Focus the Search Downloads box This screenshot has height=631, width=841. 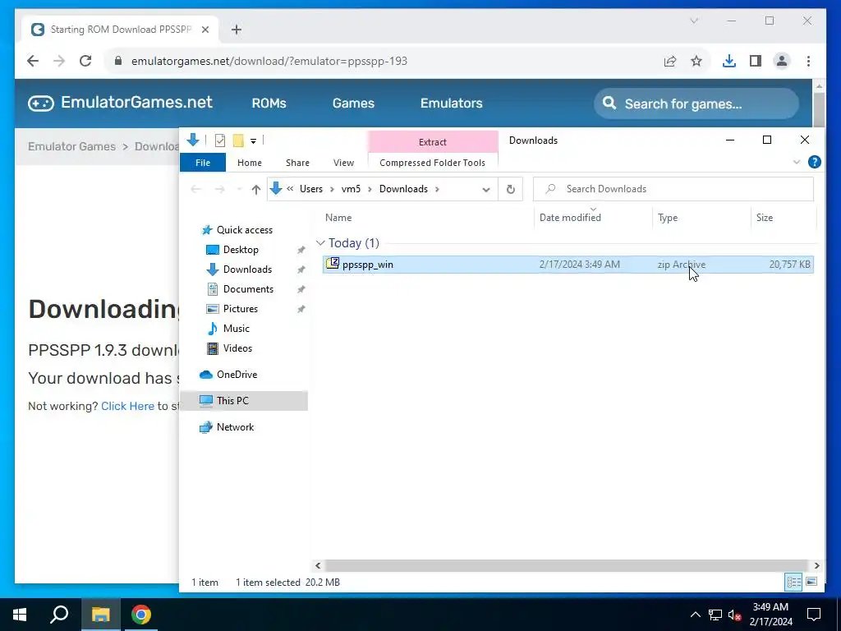click(x=673, y=189)
